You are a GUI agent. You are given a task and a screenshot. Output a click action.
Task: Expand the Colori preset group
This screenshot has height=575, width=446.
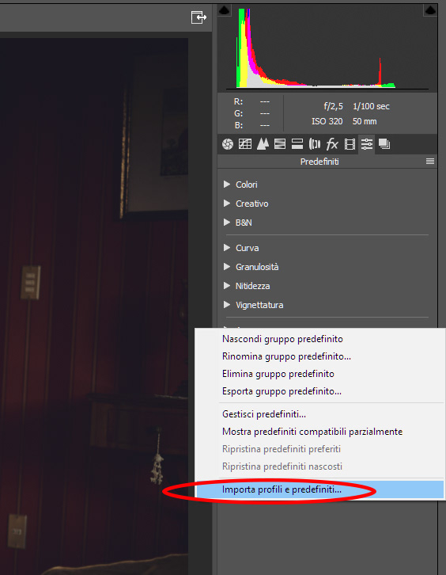pos(240,185)
